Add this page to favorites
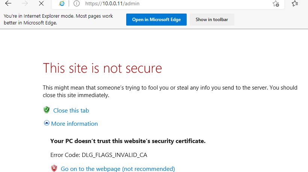Screen dimensions: 308x172 pos(276,4)
